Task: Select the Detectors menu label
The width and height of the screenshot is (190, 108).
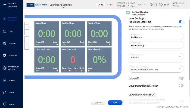Action: 13,56
